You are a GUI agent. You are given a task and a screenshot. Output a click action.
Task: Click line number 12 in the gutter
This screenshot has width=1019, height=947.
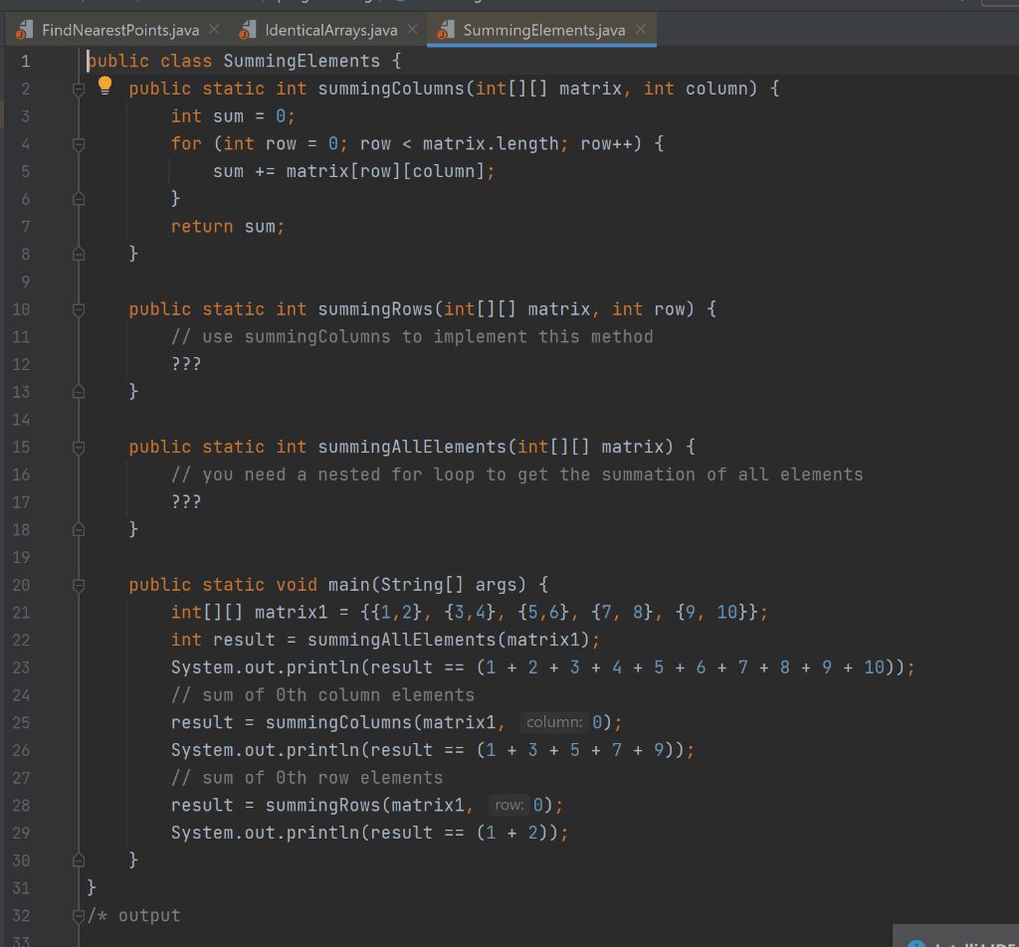click(x=21, y=364)
